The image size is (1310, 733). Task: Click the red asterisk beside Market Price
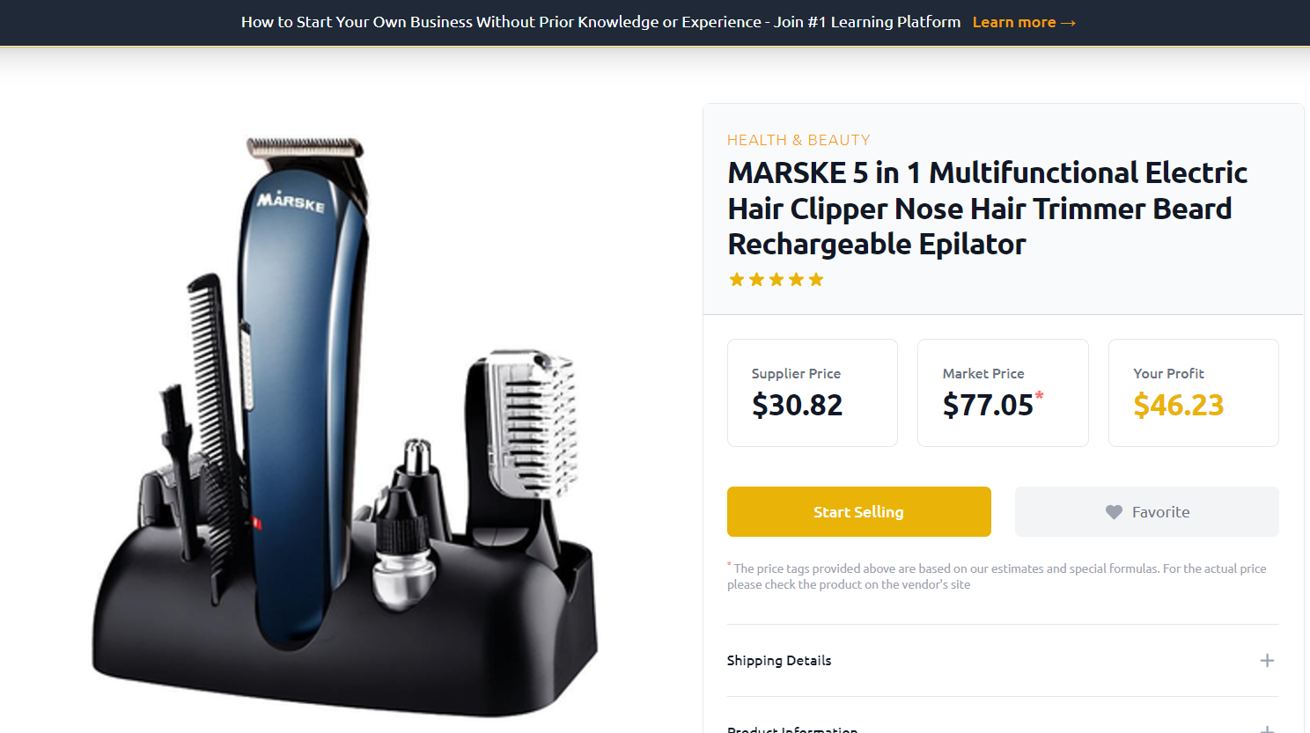pyautogui.click(x=1040, y=394)
